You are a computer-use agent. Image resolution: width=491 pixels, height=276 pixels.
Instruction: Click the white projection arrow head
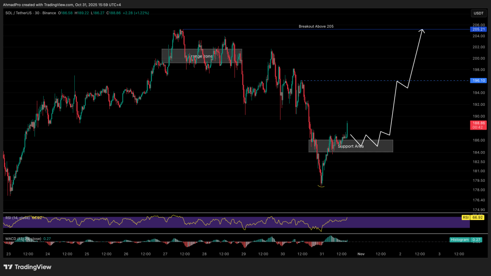click(x=422, y=31)
